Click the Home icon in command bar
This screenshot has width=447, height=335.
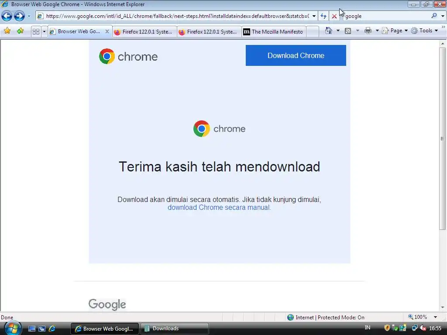(x=328, y=31)
